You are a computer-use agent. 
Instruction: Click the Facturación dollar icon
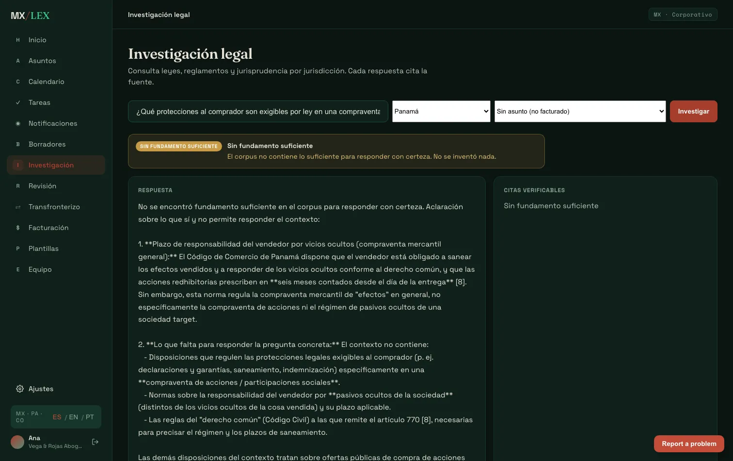(x=18, y=228)
